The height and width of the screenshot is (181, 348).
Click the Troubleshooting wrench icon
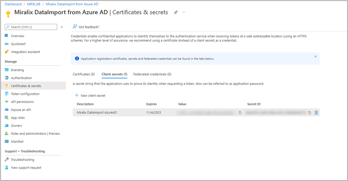(7, 160)
